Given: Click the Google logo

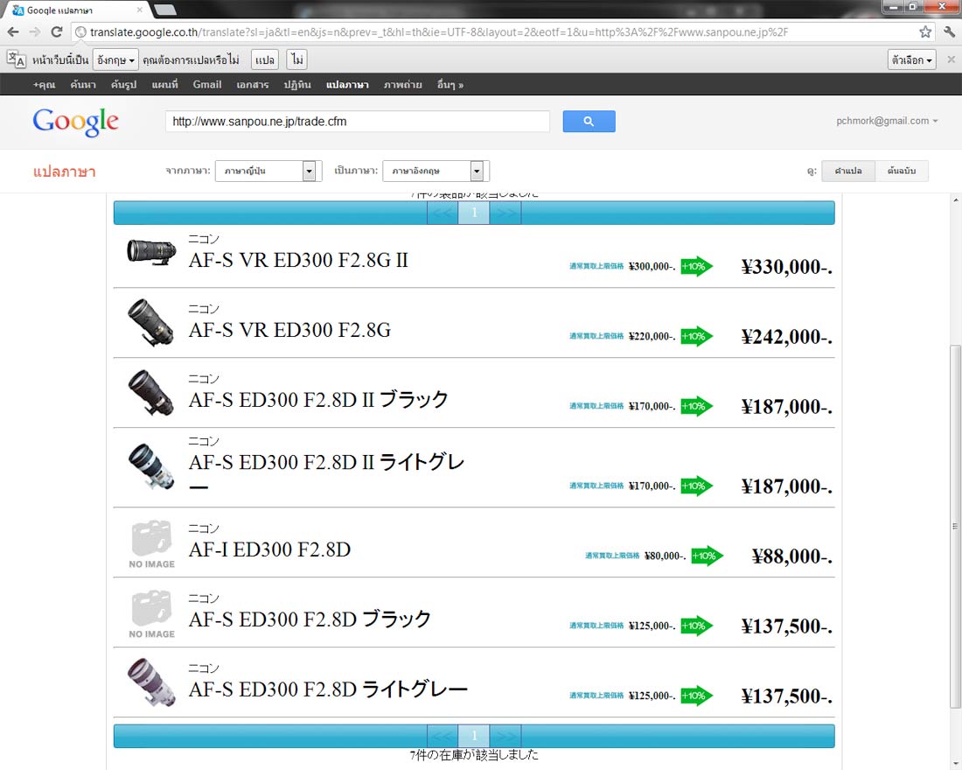Looking at the screenshot, I should 75,122.
